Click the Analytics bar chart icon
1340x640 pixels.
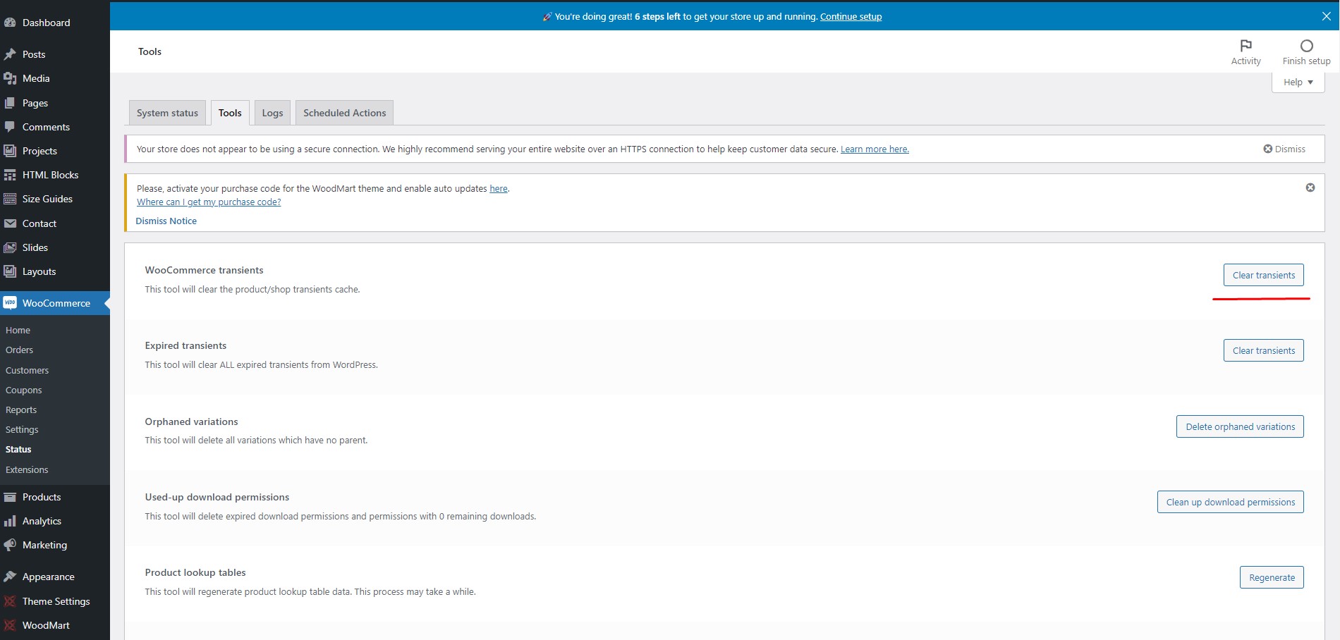(x=10, y=521)
